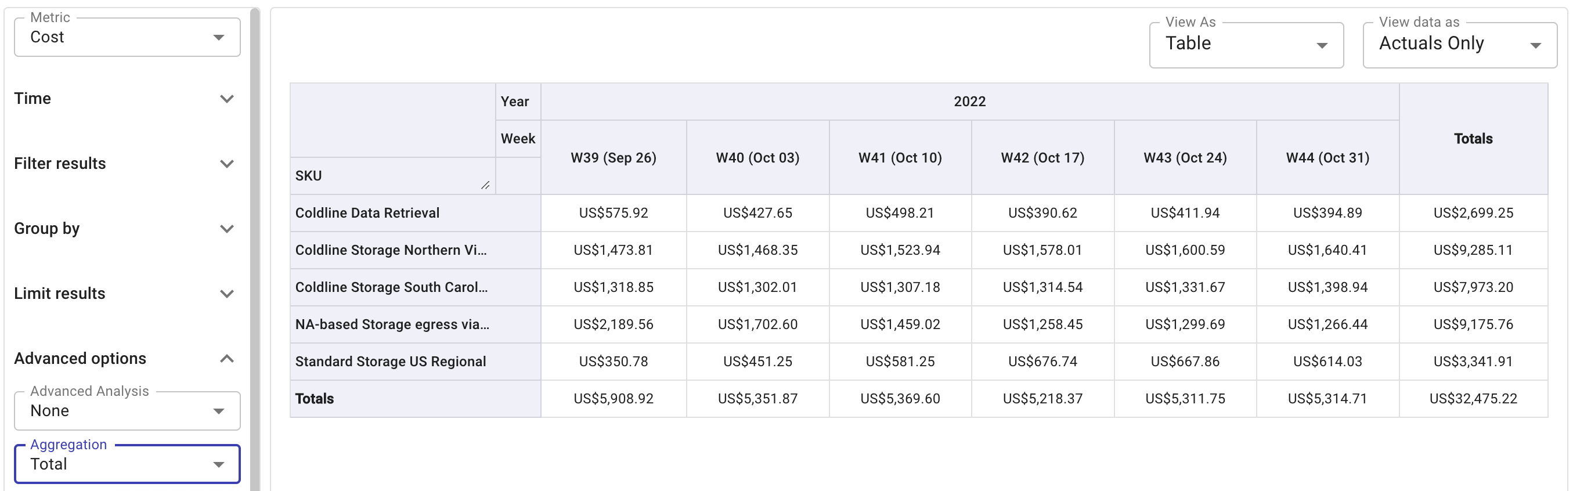Click the Aggregation dropdown arrow icon
This screenshot has width=1573, height=491.
coord(218,464)
